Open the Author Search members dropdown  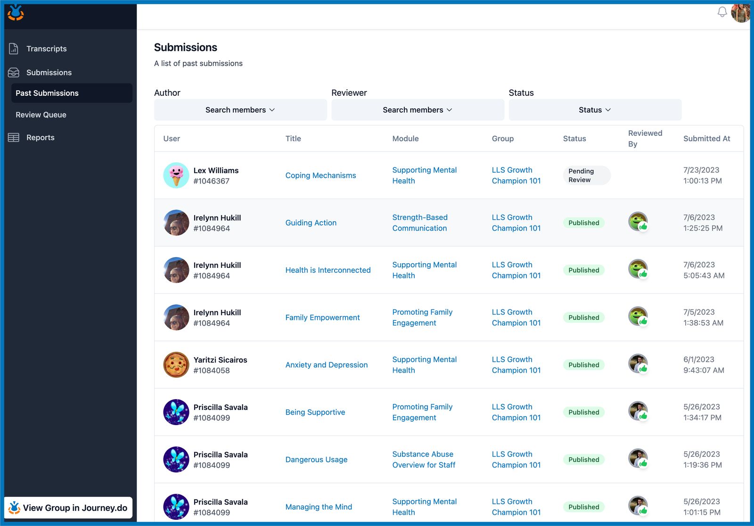(x=240, y=109)
